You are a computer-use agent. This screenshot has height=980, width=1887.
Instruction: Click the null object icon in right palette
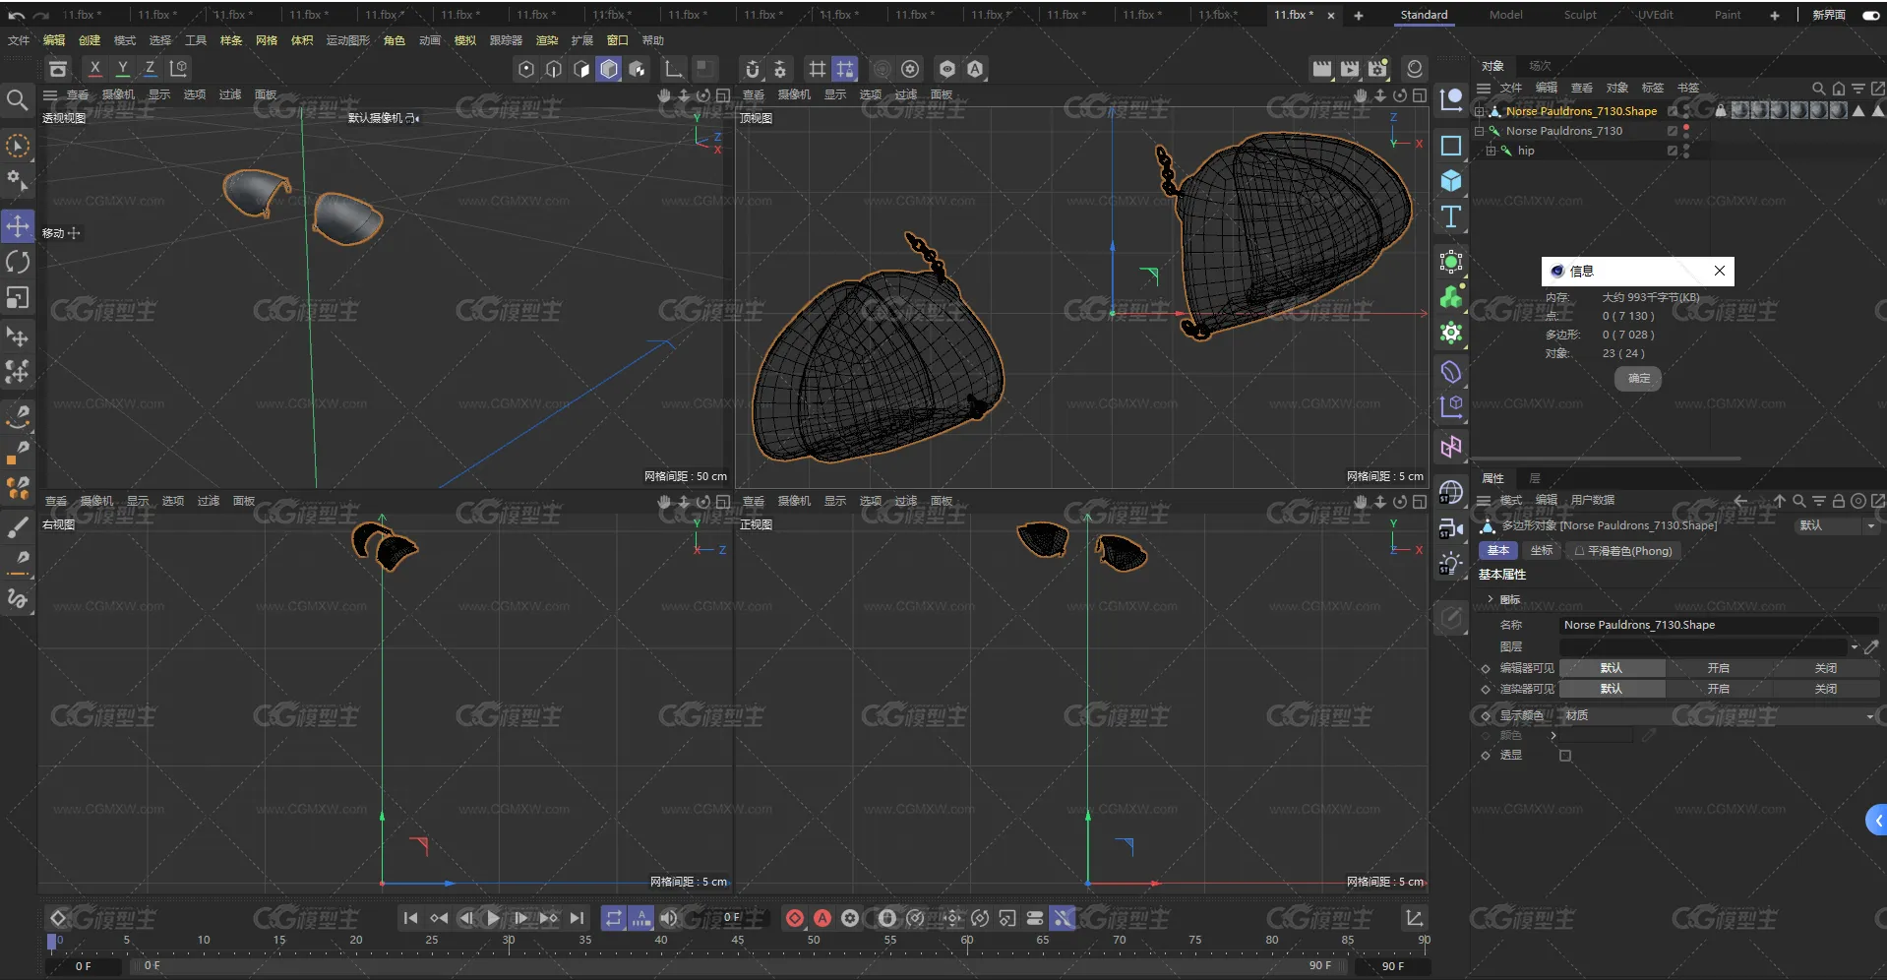click(1451, 99)
